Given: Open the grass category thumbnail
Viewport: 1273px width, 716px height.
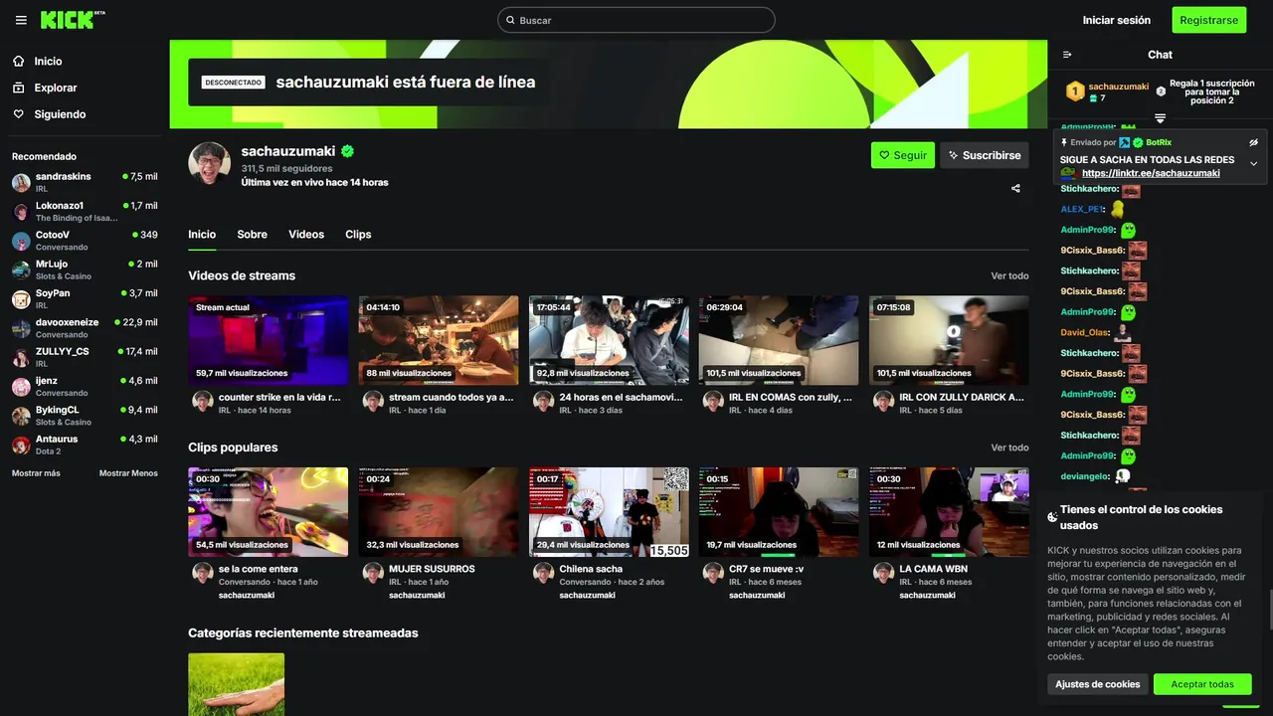Looking at the screenshot, I should tap(237, 684).
